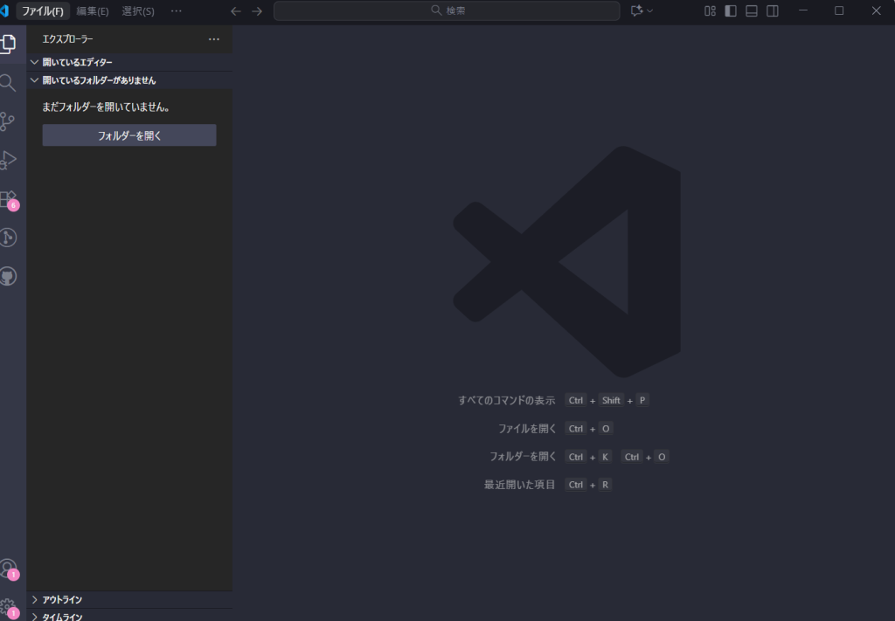Open the Source Control view

8,121
